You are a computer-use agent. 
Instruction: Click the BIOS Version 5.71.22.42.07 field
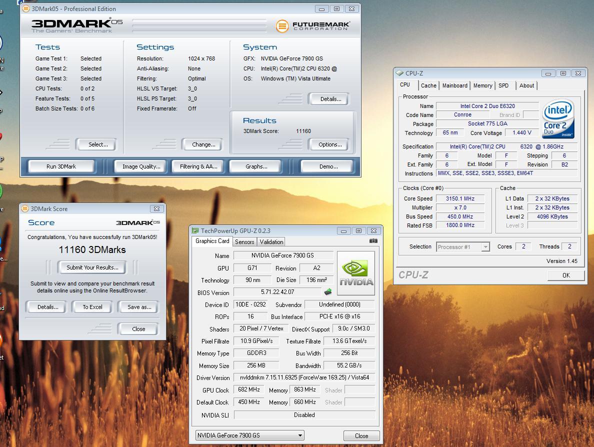pyautogui.click(x=277, y=291)
